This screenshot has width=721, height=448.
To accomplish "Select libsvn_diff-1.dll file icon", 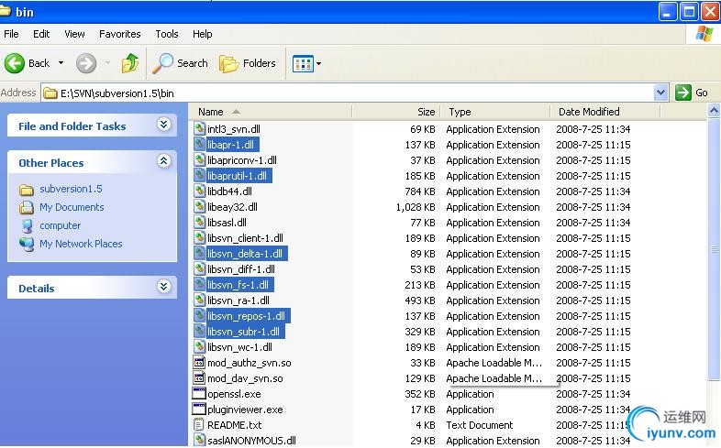I will [x=199, y=269].
